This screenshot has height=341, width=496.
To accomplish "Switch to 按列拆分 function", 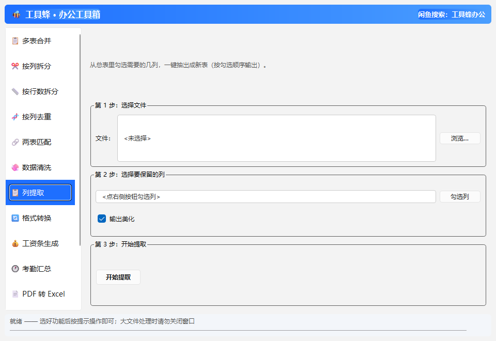I will tap(40, 66).
